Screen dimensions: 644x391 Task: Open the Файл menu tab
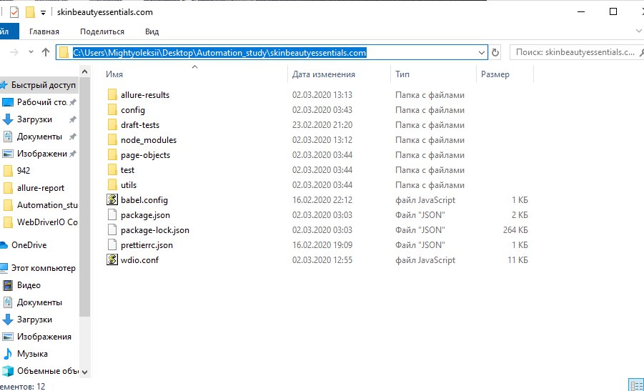(9, 31)
